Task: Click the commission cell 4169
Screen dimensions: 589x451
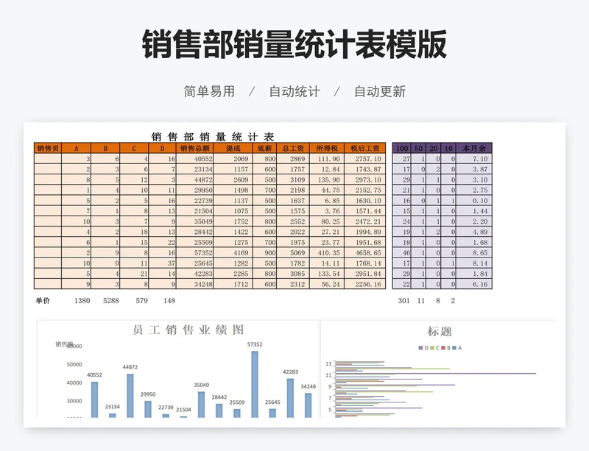Action: 233,253
